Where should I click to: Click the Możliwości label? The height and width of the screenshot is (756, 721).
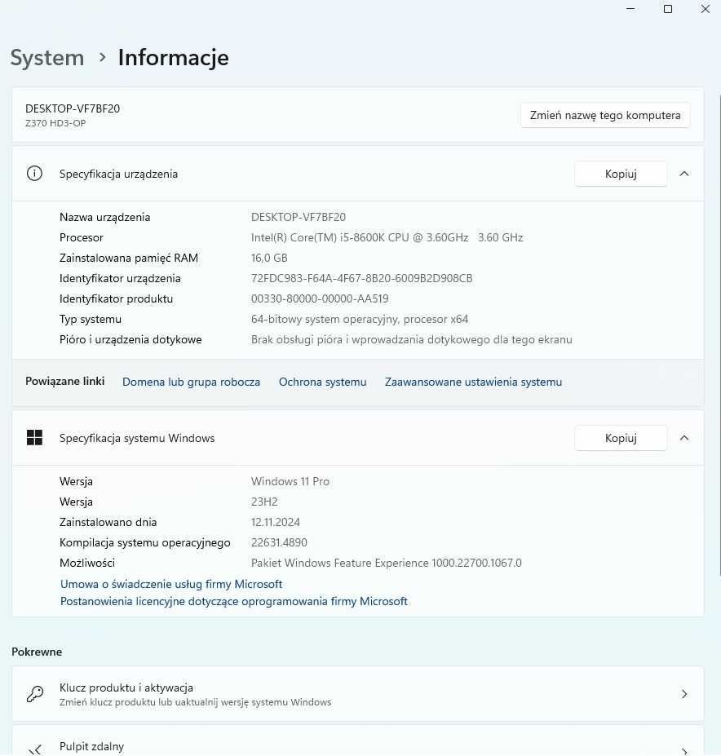pos(87,563)
